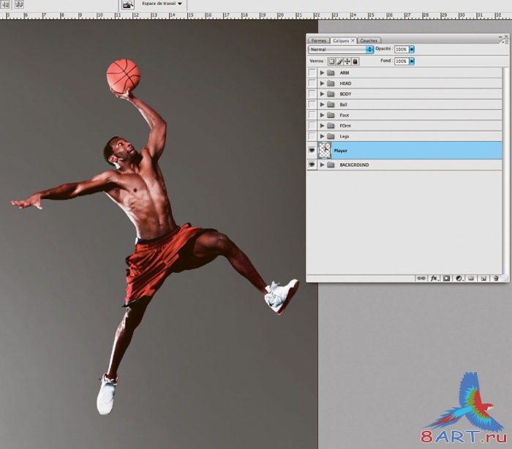Switch to the Couches tab
This screenshot has height=449, width=512.
click(369, 40)
